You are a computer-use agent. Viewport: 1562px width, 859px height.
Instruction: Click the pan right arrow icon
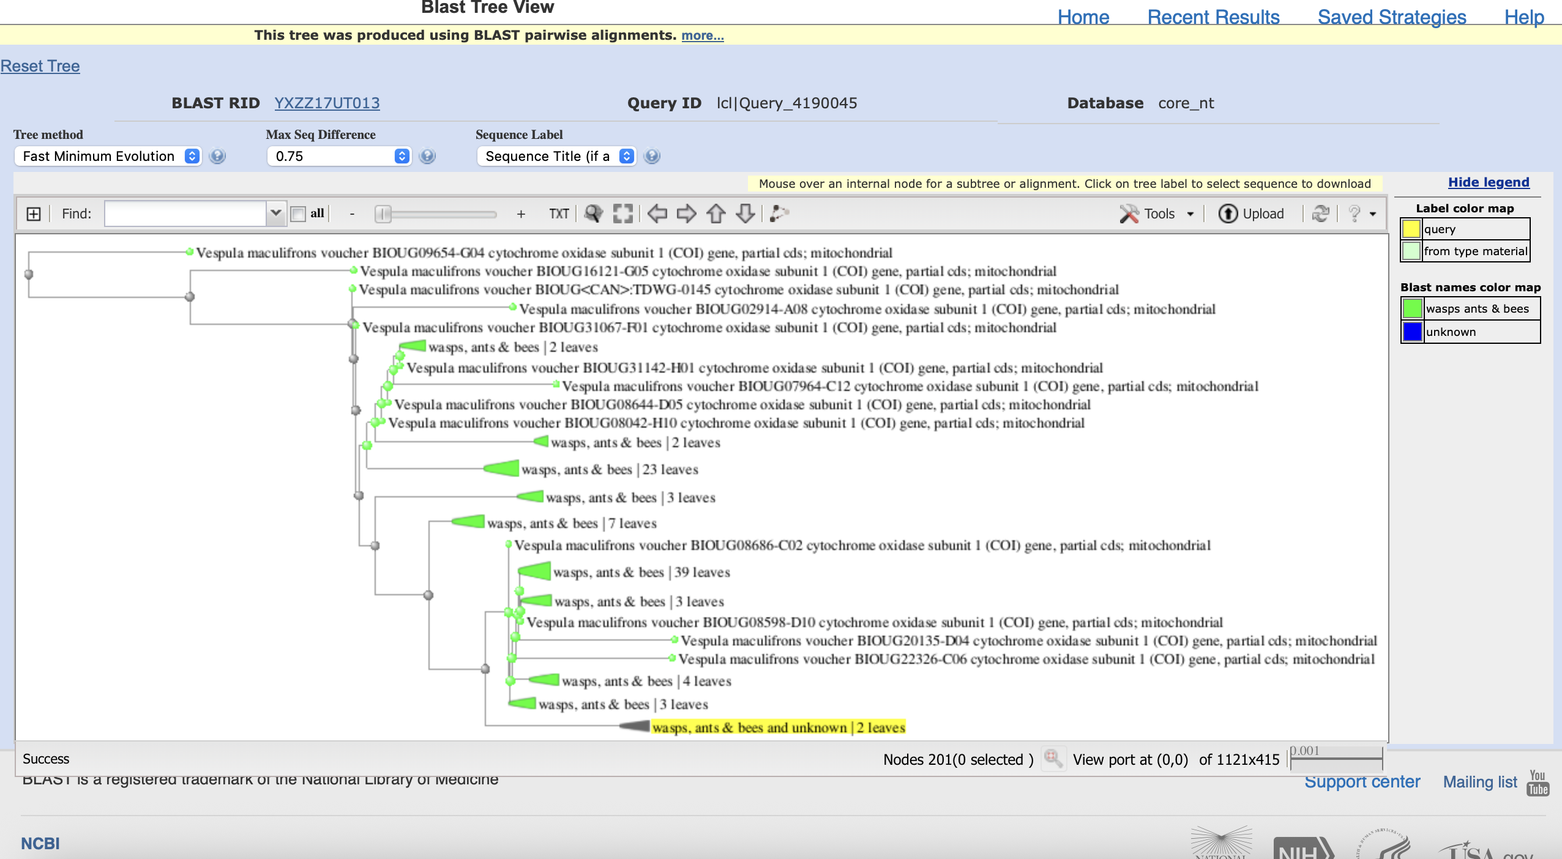(686, 214)
